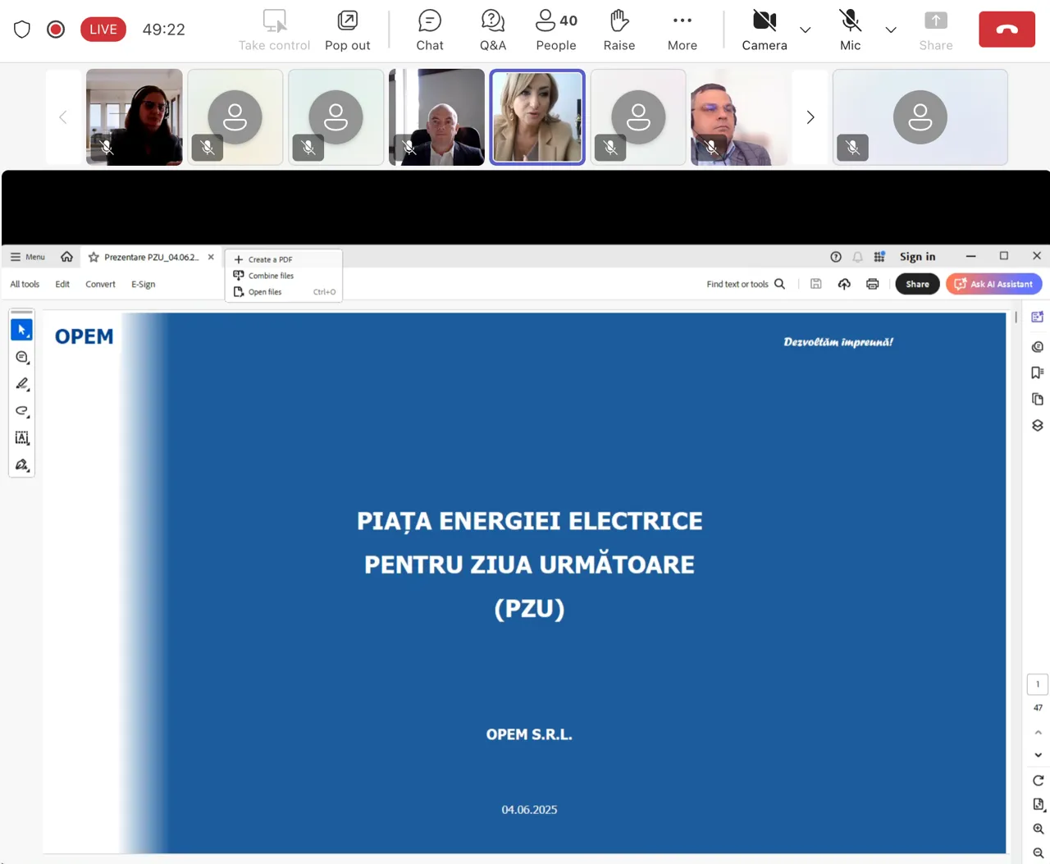Open the AI summary panel icon in right sidebar
The height and width of the screenshot is (864, 1050).
click(1038, 318)
